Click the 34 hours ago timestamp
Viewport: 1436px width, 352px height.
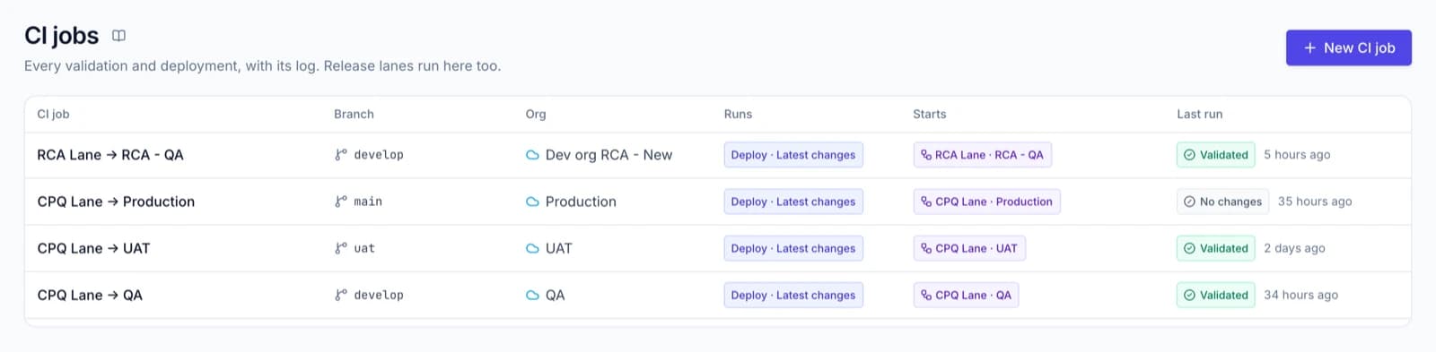click(x=1300, y=295)
